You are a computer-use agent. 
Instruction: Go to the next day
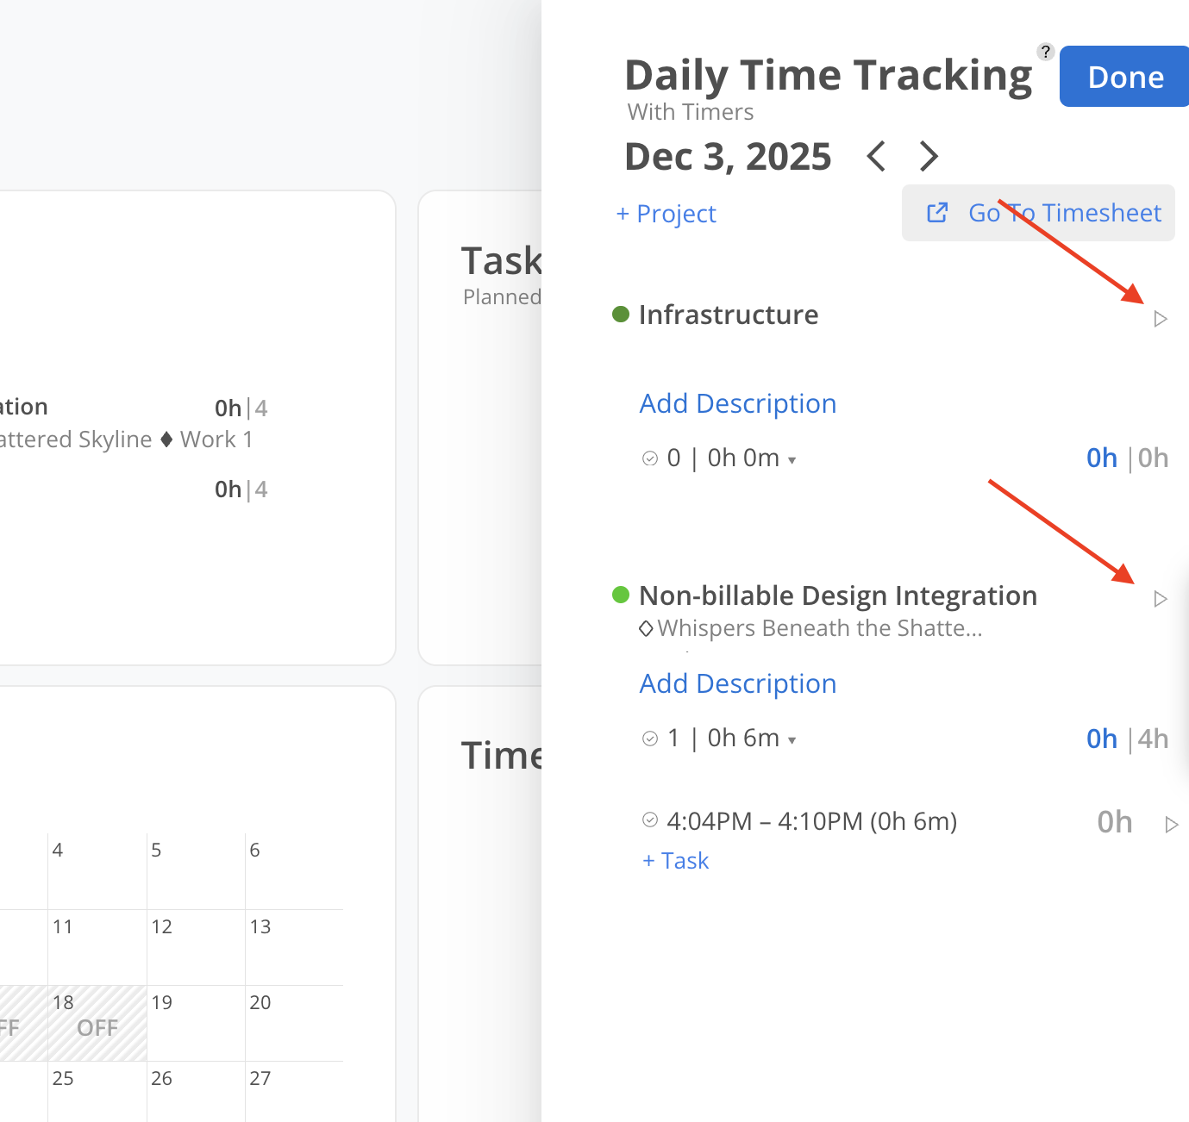929,157
